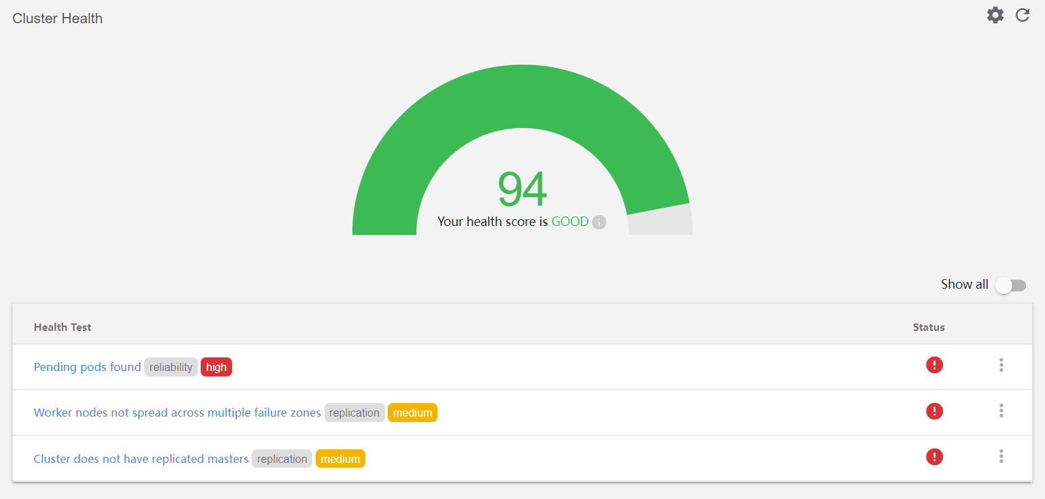
Task: Click the medium badge on the worker nodes row
Action: click(x=412, y=412)
